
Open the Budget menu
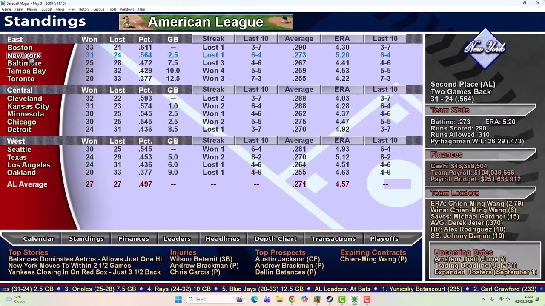pos(47,9)
